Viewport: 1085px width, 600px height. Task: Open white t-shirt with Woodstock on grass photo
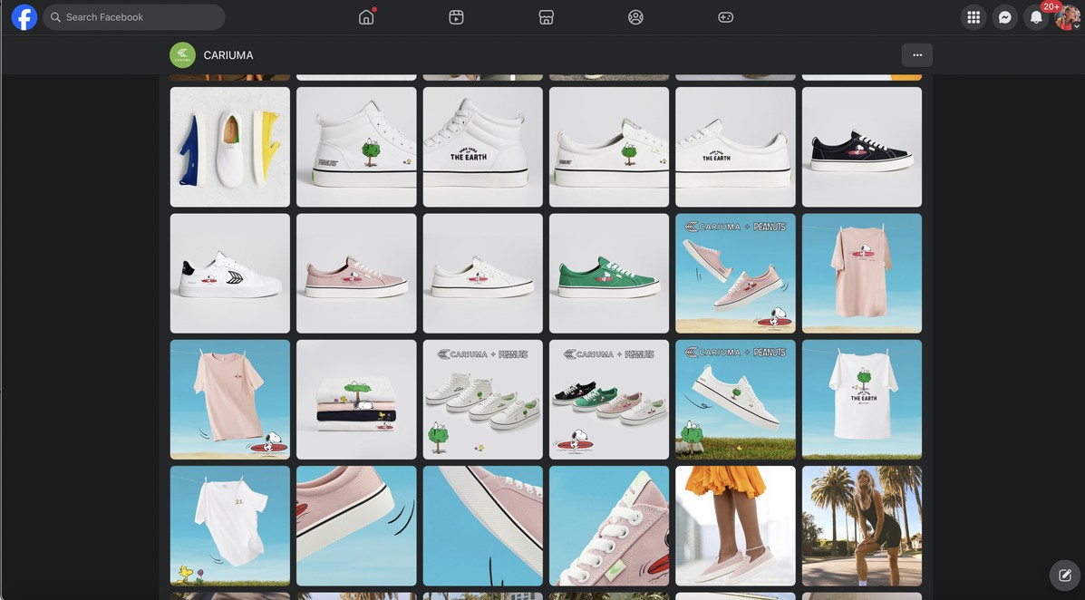(229, 526)
